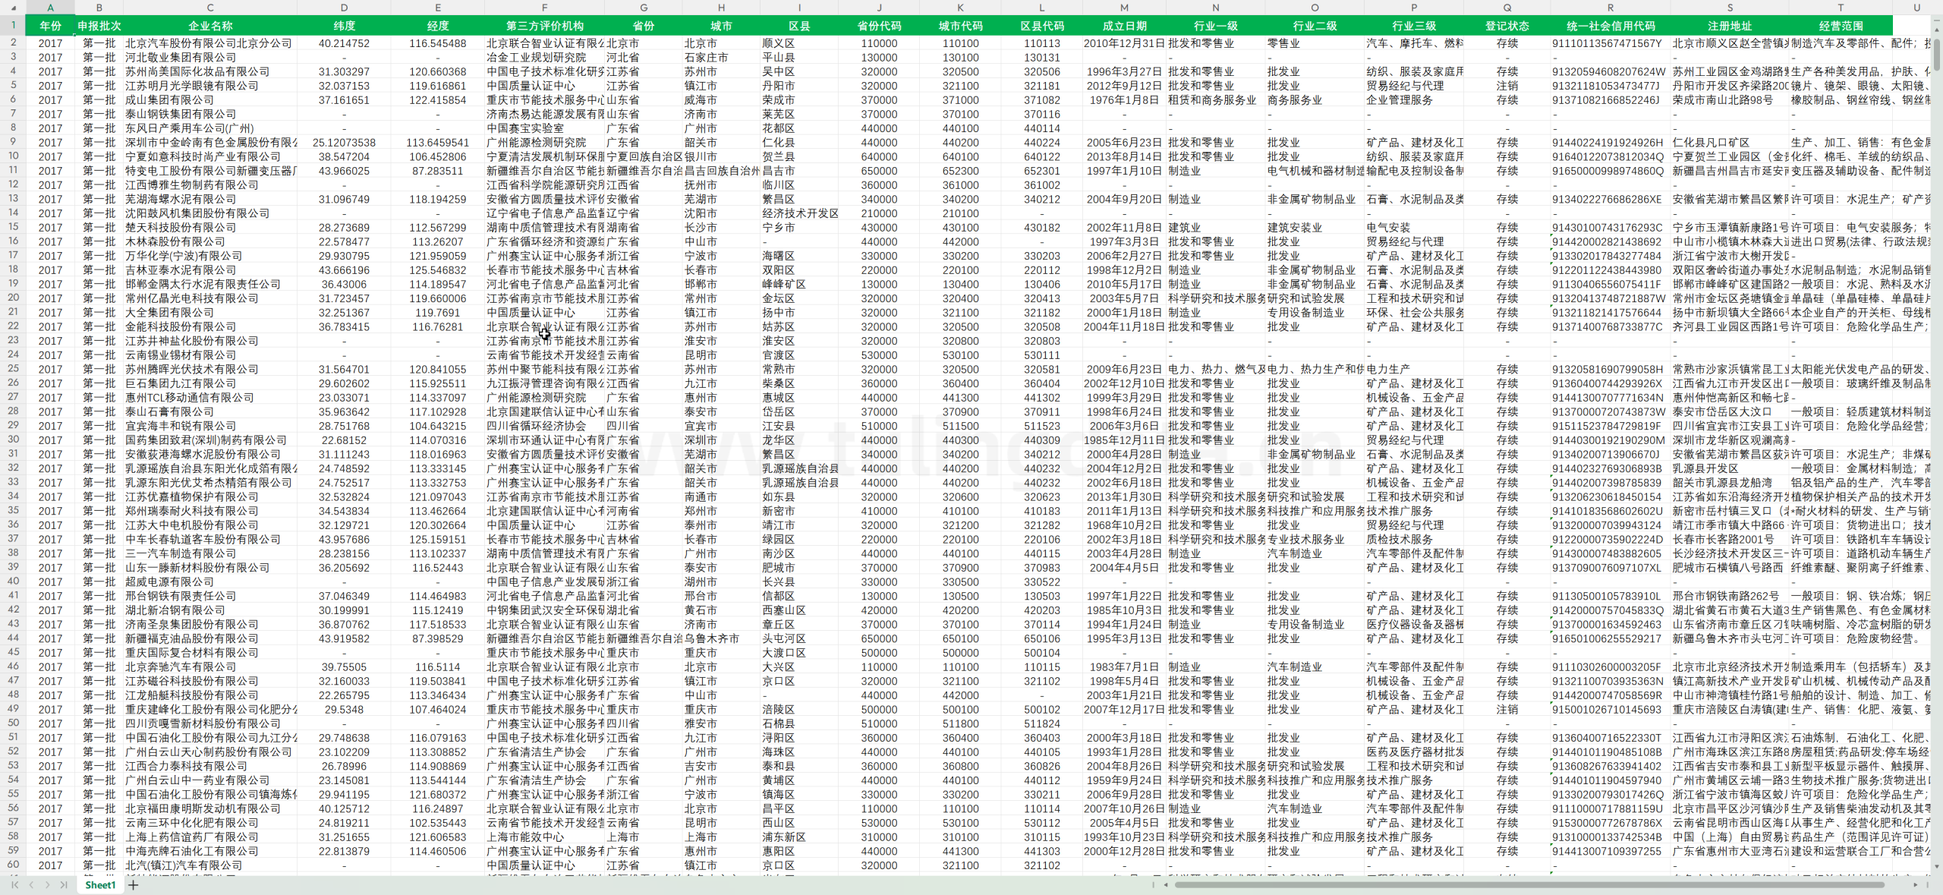Click the 申报批次 header cell
Screen dimensions: 1943x895
point(99,26)
